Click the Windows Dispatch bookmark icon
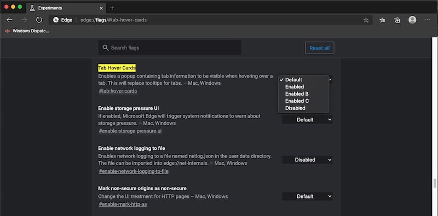This screenshot has width=438, height=216. pyautogui.click(x=8, y=31)
